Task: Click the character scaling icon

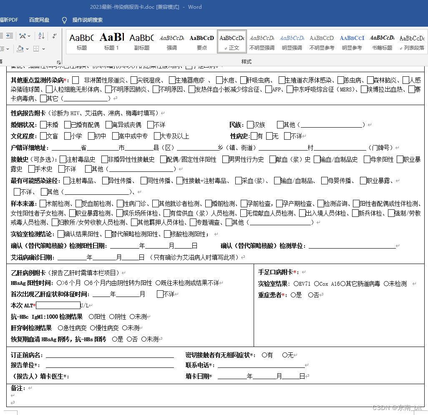Action: (x=23, y=35)
